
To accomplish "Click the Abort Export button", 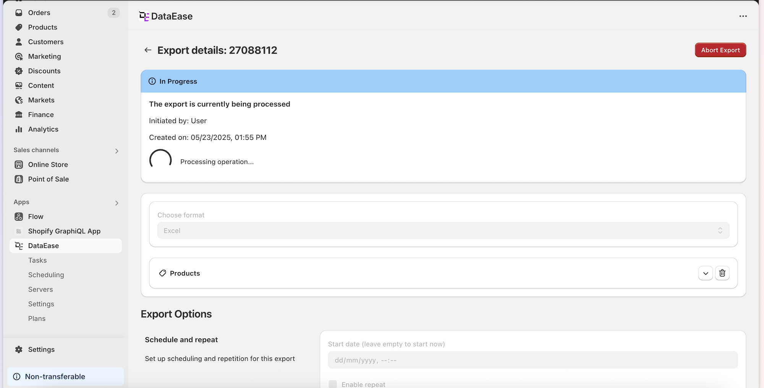I will pyautogui.click(x=720, y=50).
